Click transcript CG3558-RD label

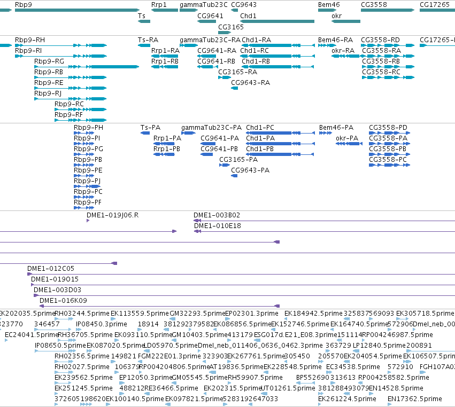point(381,40)
